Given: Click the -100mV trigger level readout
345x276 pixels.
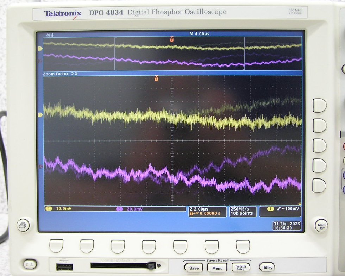Looking at the screenshot, I should 290,209.
